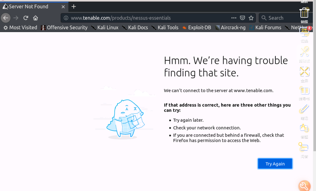Show site information for the URL

[x=66, y=18]
